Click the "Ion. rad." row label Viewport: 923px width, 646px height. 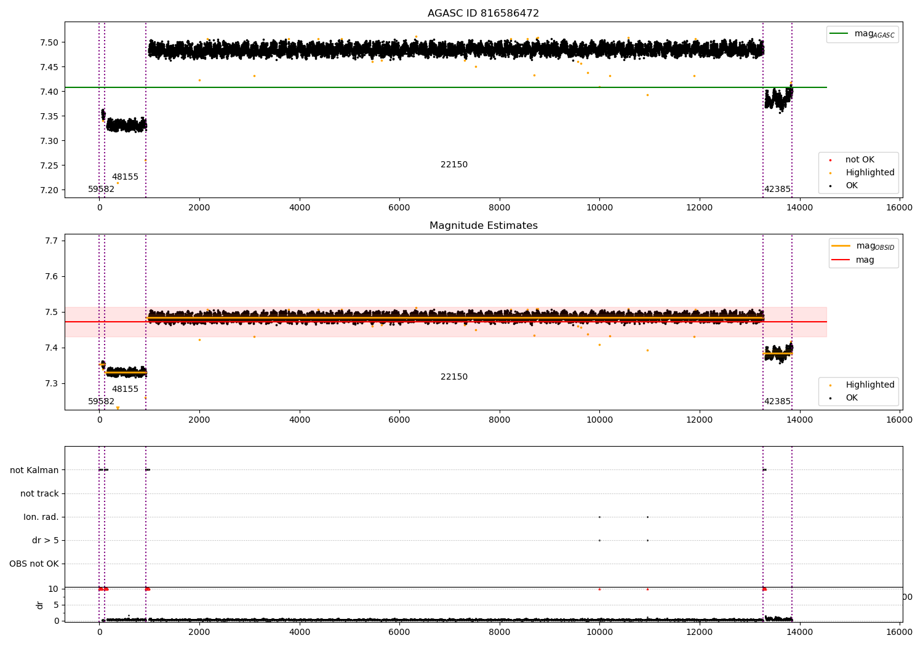click(x=41, y=517)
